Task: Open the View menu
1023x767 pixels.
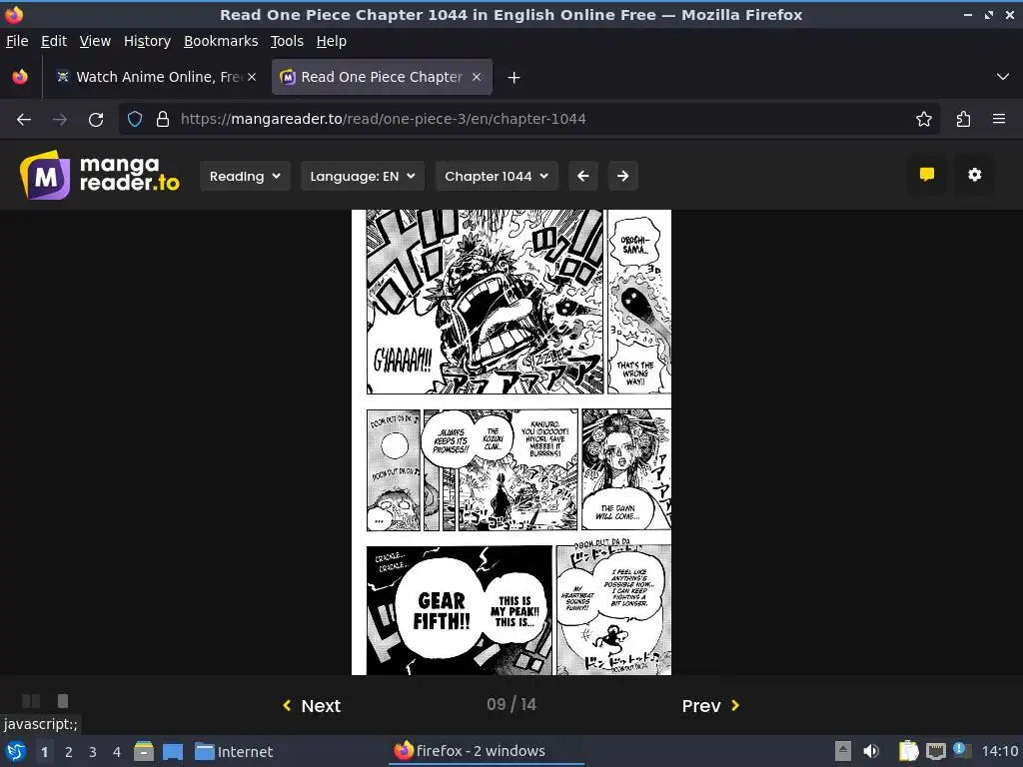Action: (95, 41)
